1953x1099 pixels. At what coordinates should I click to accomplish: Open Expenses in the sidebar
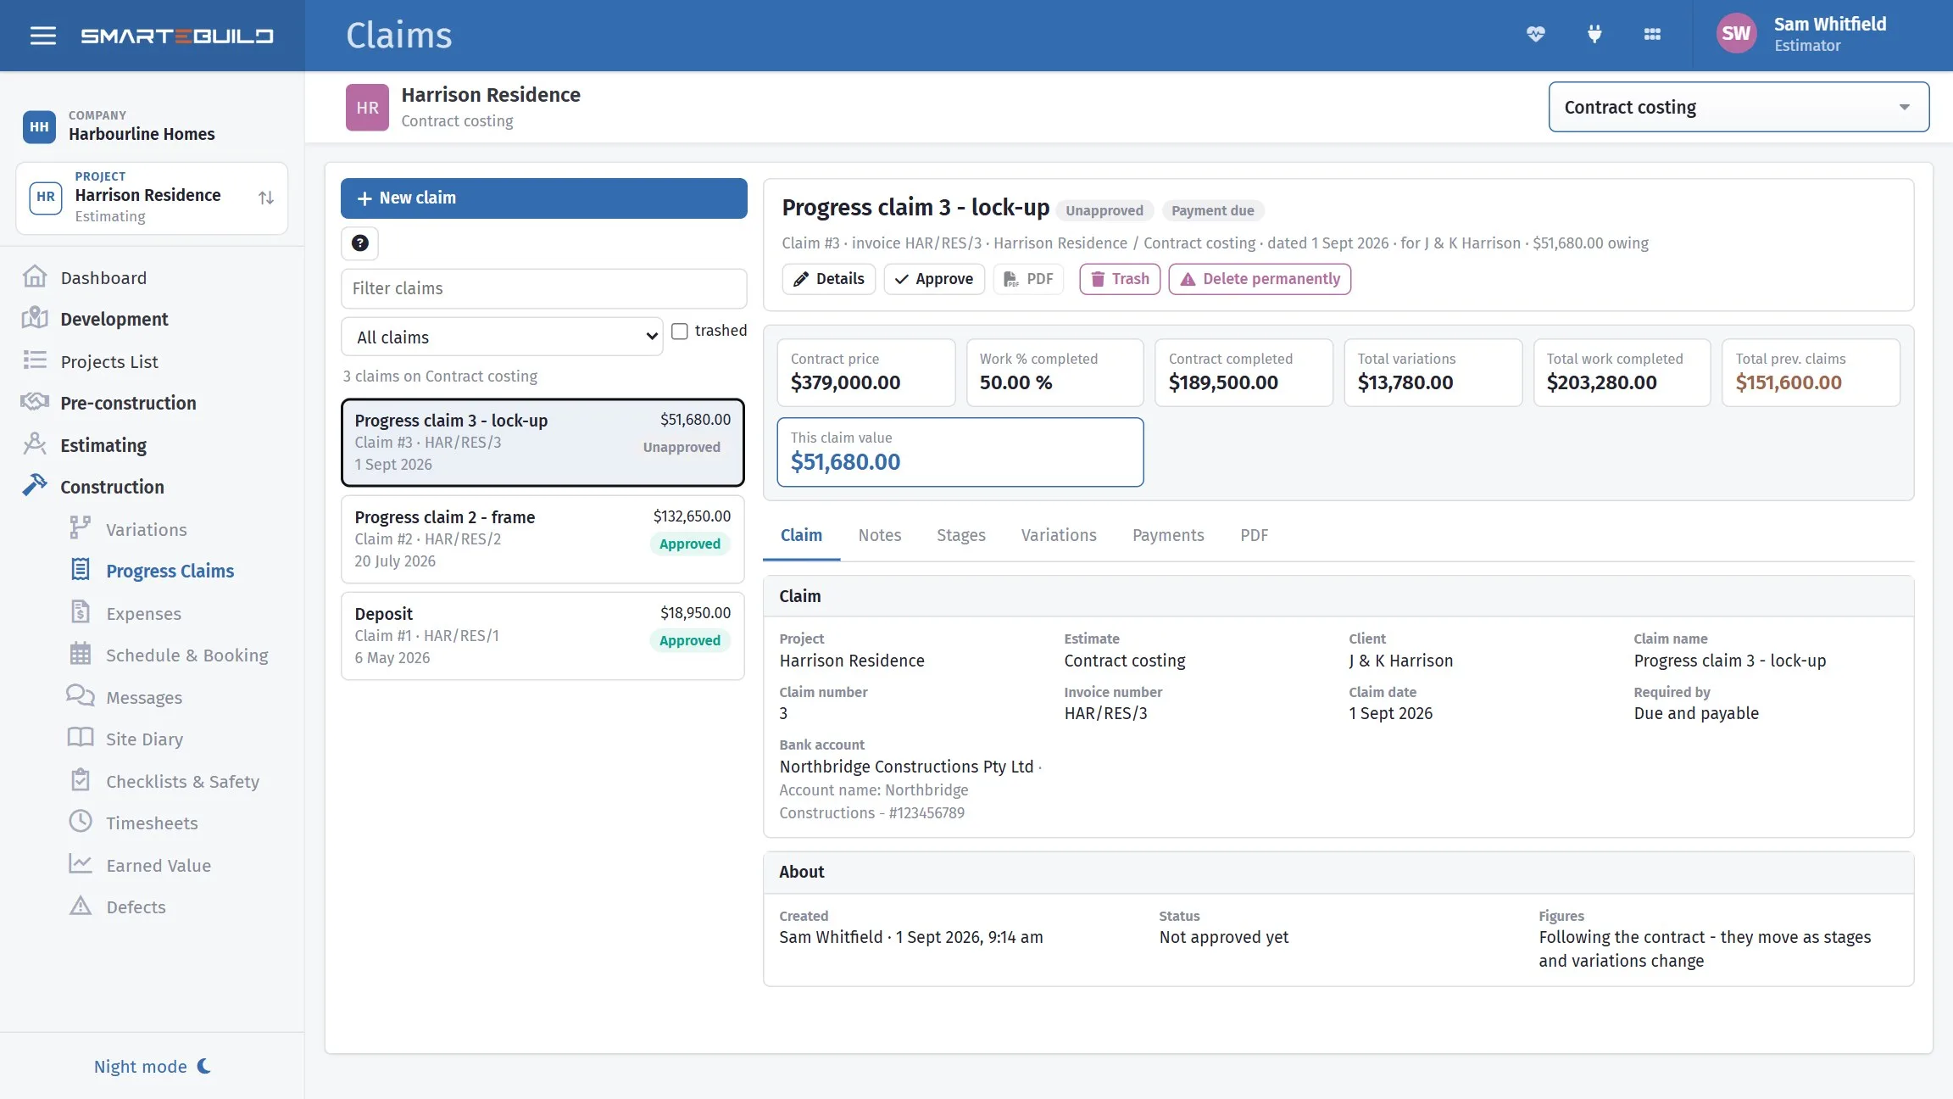[x=143, y=613]
